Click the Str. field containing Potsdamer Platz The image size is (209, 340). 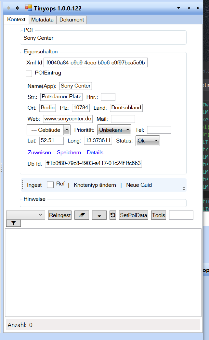pyautogui.click(x=61, y=97)
